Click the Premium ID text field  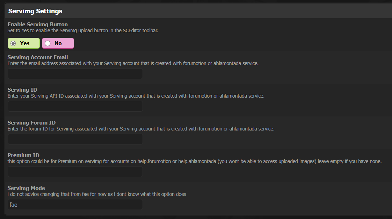tap(75, 172)
